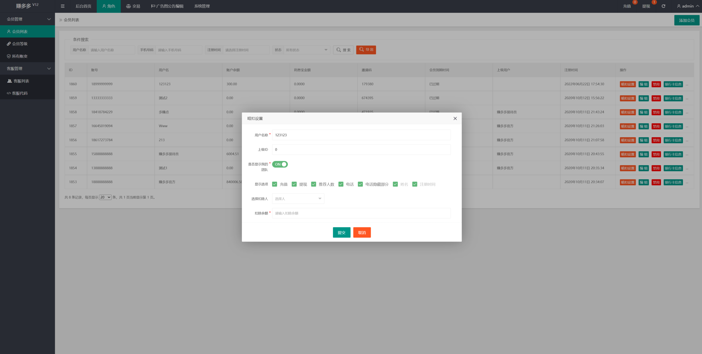Viewport: 702px width, 354px height.
Task: Uncheck the 提现 display option checkbox
Action: [x=294, y=184]
